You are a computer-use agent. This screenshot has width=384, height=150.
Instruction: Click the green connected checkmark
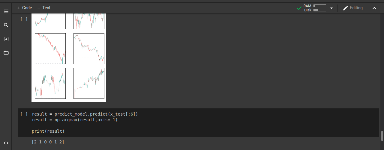coord(299,8)
